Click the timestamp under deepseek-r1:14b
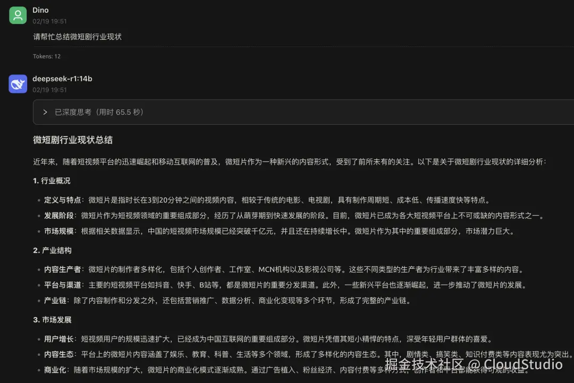 point(49,90)
